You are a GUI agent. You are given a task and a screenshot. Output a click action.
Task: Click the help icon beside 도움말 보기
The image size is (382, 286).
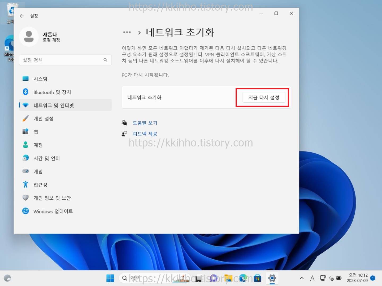[124, 123]
